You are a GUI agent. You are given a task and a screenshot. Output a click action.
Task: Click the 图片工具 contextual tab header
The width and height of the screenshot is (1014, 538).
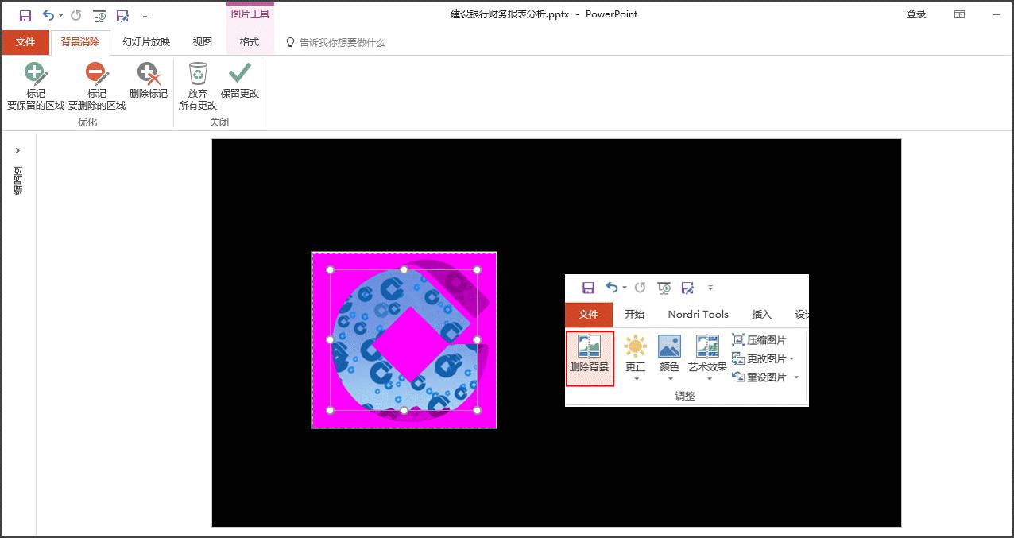250,14
